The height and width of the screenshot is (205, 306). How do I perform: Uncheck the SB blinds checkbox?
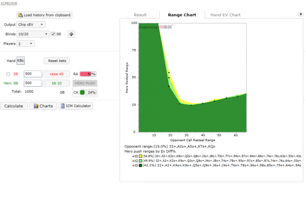[53, 34]
